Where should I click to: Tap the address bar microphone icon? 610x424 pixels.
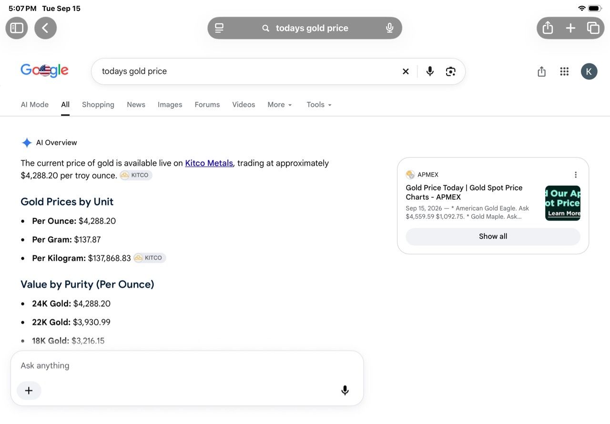coord(389,28)
